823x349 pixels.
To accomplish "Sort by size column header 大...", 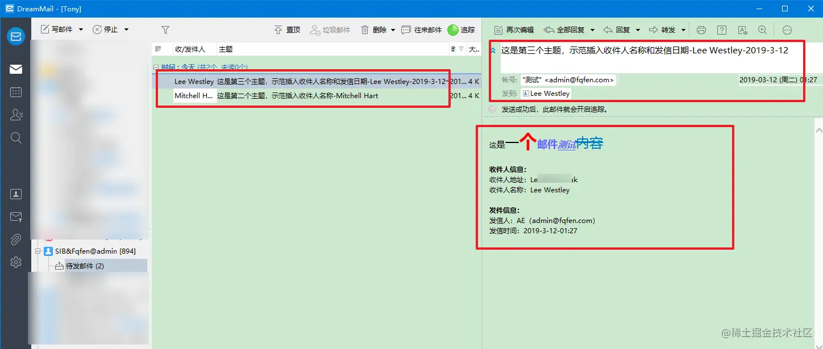I will click(x=473, y=49).
